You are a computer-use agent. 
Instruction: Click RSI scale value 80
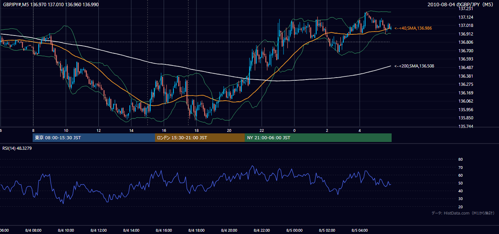[x=460, y=160]
